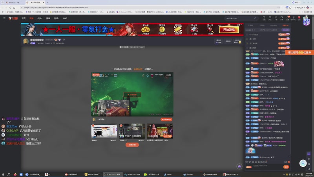Click the fan badge pill left of chat input

(x=248, y=167)
